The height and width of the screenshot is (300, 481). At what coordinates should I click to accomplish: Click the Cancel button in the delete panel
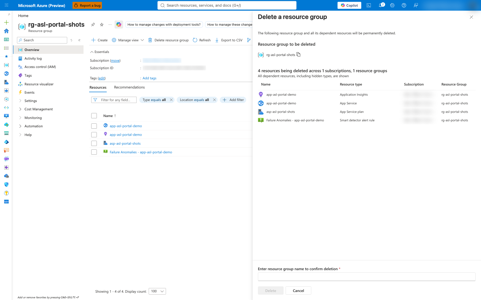298,291
